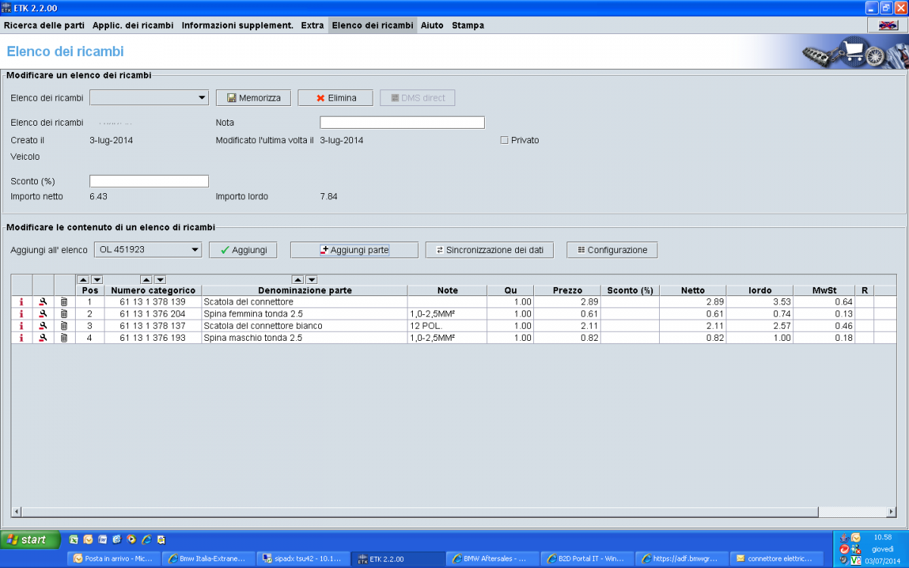Open the Stampa menu
Viewport: 909px width, 568px height.
pyautogui.click(x=468, y=25)
